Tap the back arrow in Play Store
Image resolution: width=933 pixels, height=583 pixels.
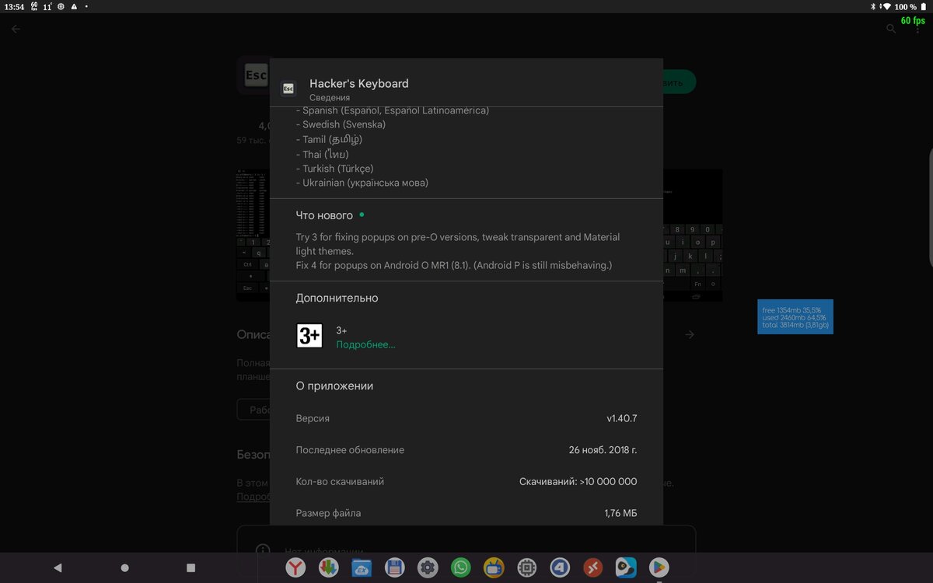pos(16,29)
